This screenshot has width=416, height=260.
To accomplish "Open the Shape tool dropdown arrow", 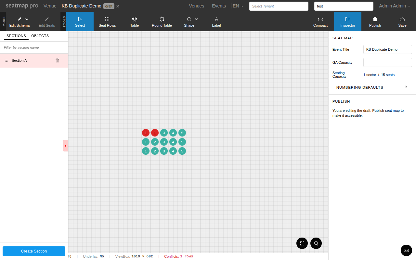I will [x=197, y=19].
